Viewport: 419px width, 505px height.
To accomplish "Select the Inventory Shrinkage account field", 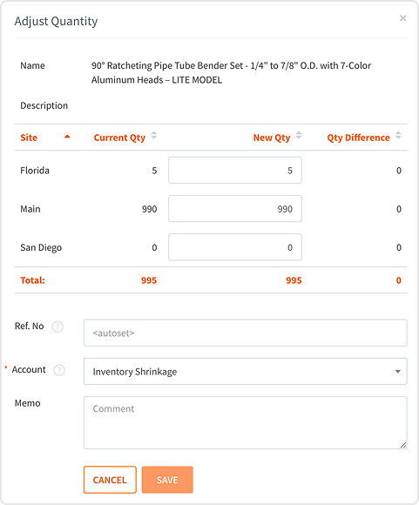I will pyautogui.click(x=246, y=371).
